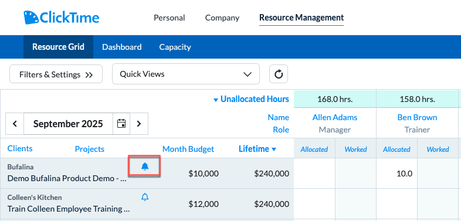This screenshot has height=221, width=461.
Task: Open the Quick Views dropdown
Action: [186, 74]
